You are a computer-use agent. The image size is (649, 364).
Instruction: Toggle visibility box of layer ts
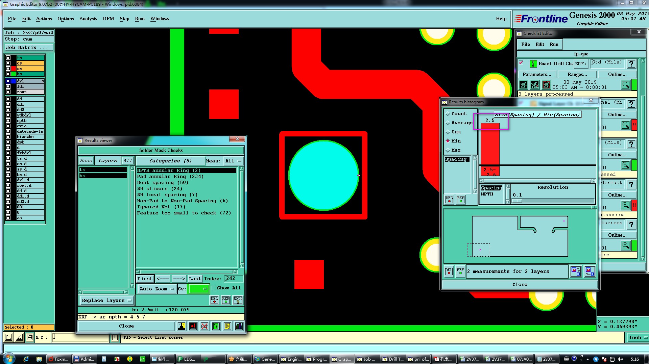point(8,58)
